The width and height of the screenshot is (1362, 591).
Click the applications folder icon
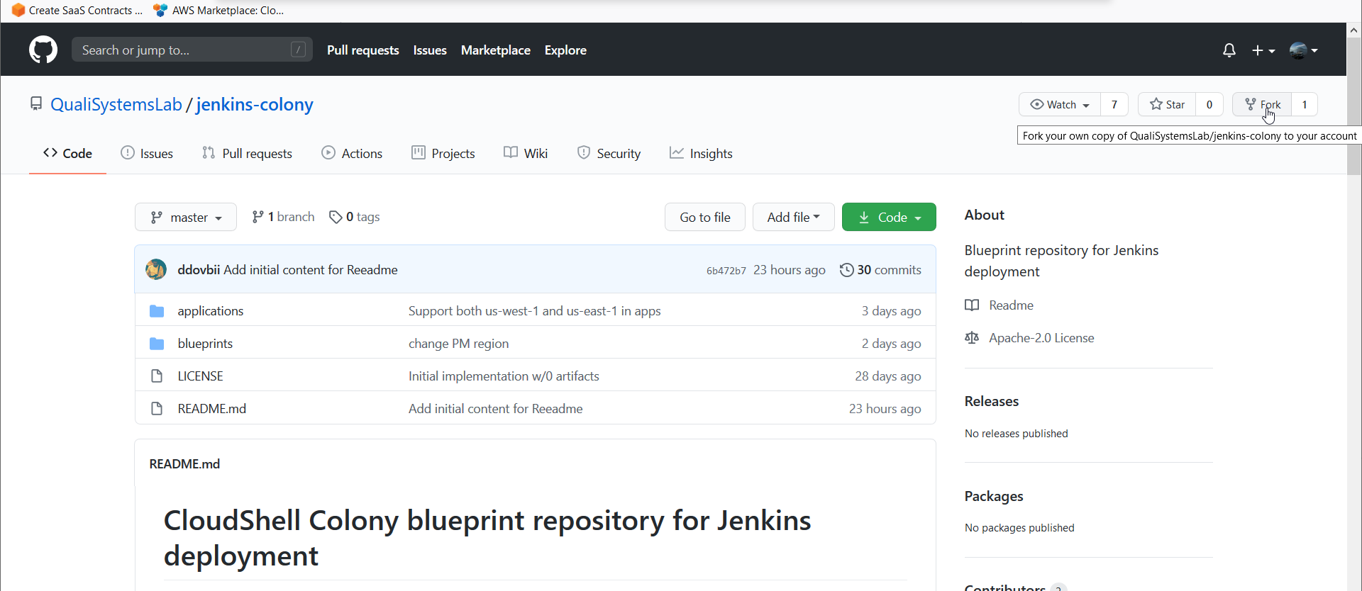point(157,311)
